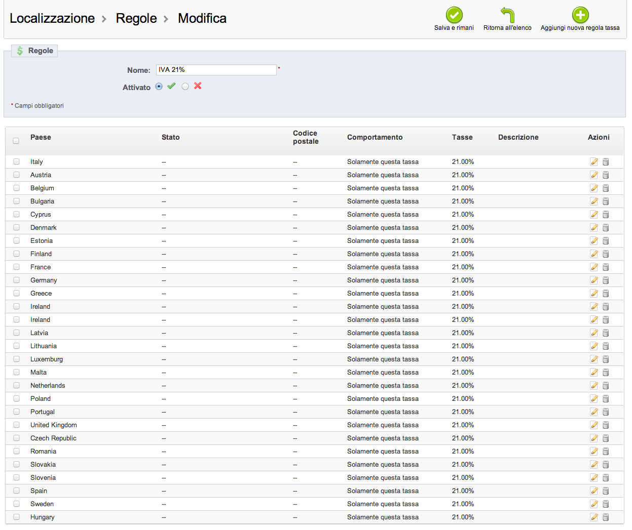This screenshot has height=530, width=632.
Task: Edit the Cyprus rule pencil icon
Action: [594, 215]
